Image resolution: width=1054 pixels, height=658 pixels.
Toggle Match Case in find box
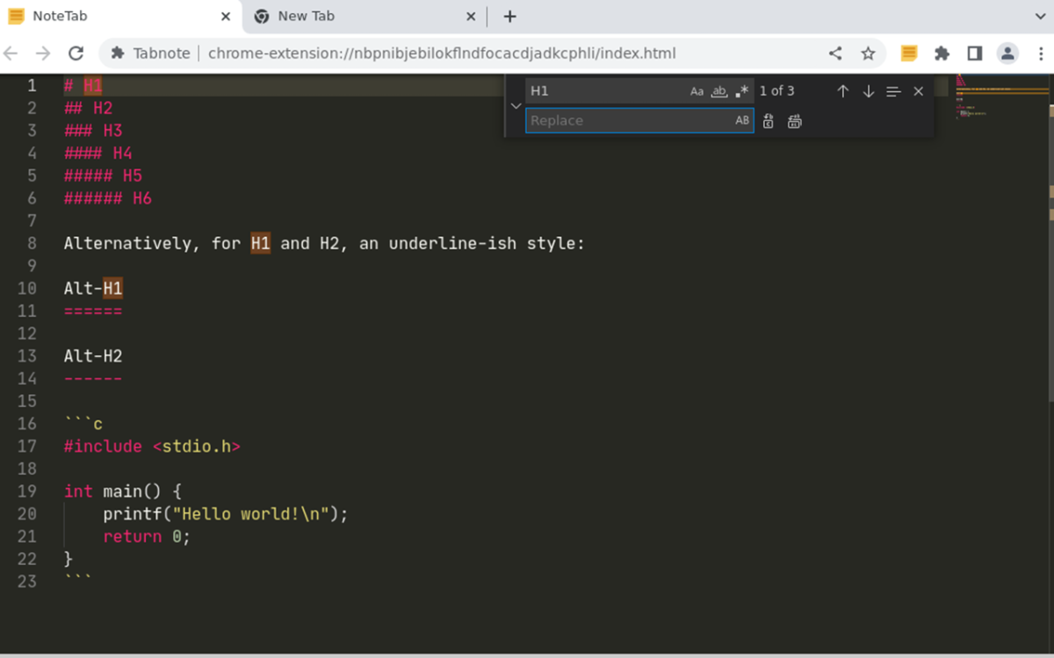pyautogui.click(x=697, y=91)
